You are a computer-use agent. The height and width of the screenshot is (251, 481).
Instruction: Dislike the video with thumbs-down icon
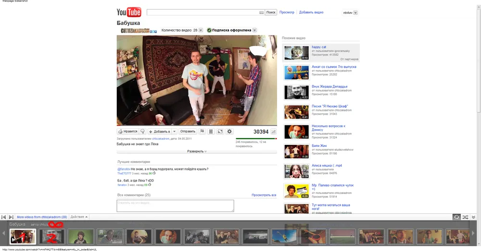(x=142, y=131)
